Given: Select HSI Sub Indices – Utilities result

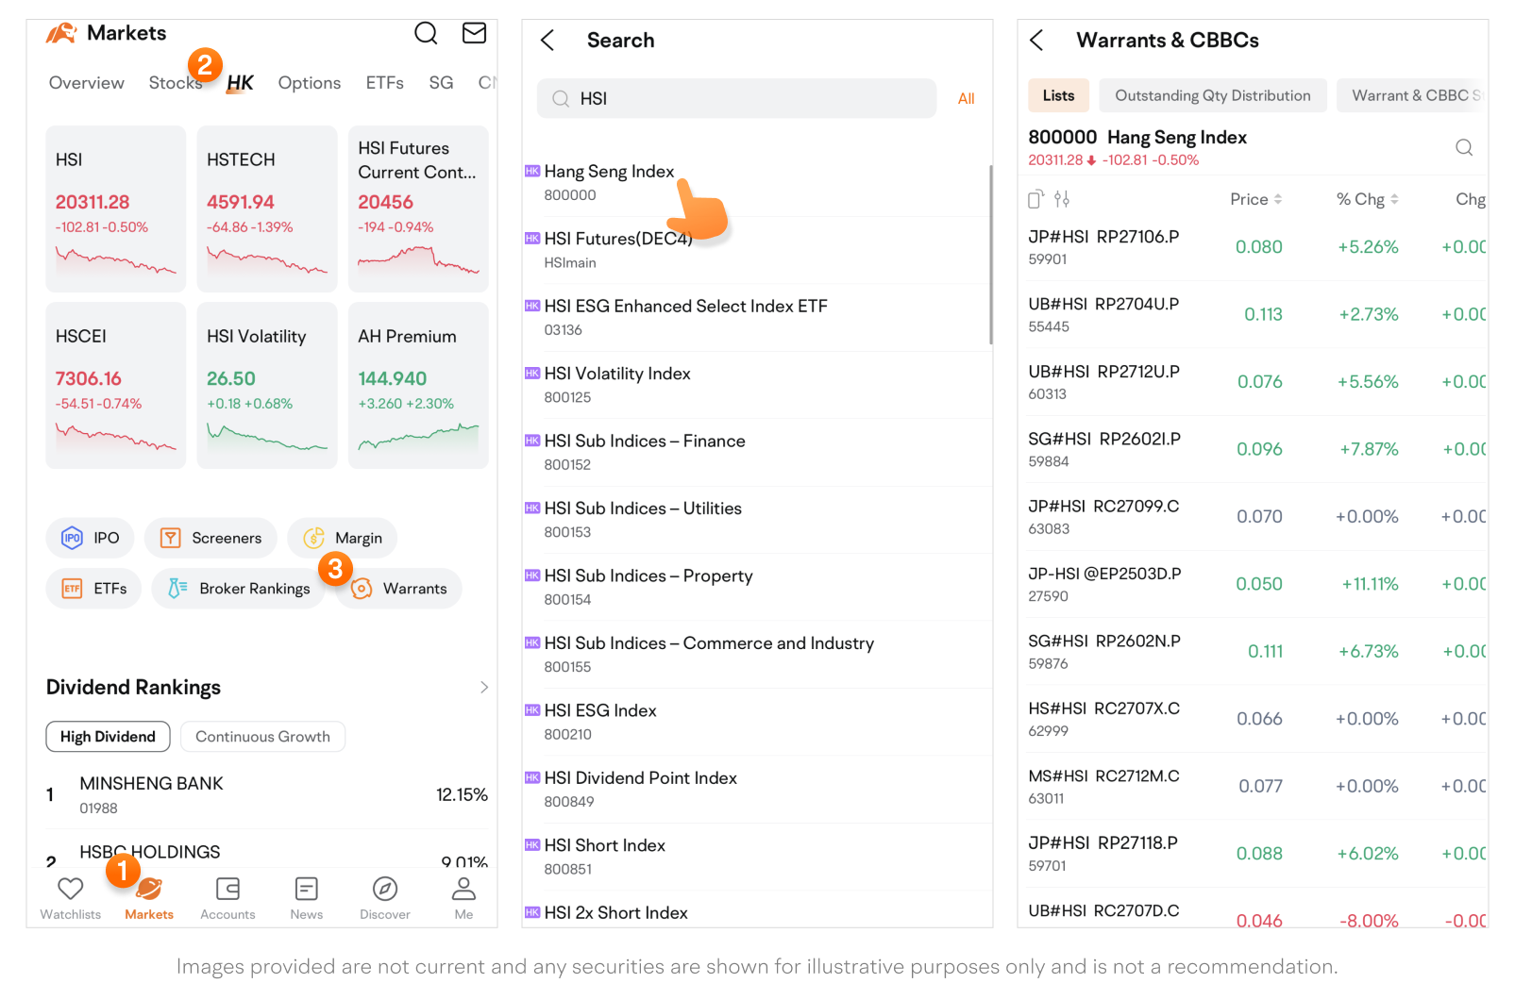Looking at the screenshot, I should pyautogui.click(x=755, y=520).
